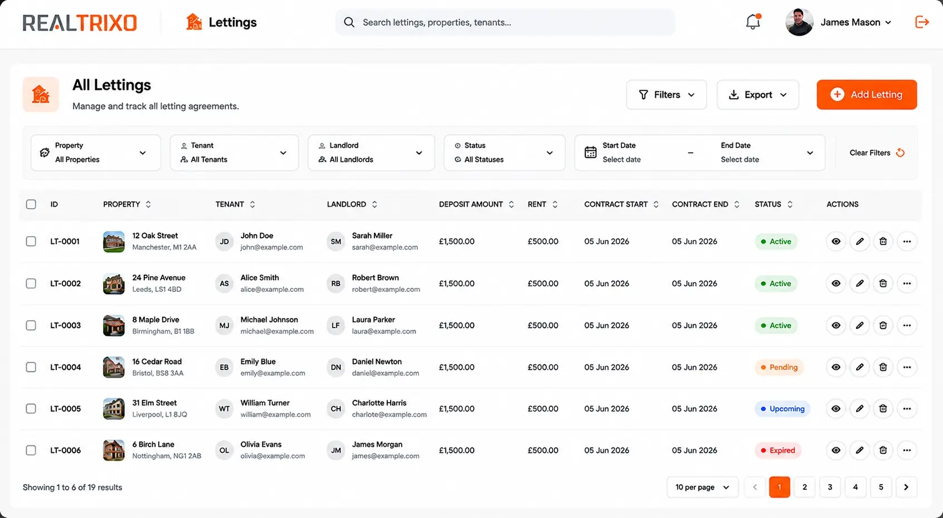This screenshot has width=943, height=518.
Task: Click the Add Letting button
Action: [867, 95]
